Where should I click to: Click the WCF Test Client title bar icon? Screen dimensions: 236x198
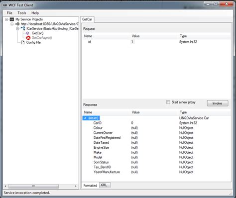[x=5, y=5]
